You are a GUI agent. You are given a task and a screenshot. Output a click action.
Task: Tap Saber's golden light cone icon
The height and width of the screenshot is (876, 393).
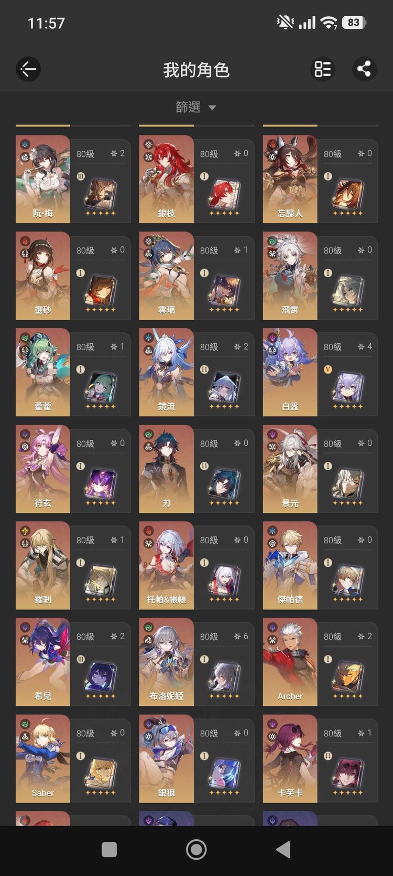[100, 773]
